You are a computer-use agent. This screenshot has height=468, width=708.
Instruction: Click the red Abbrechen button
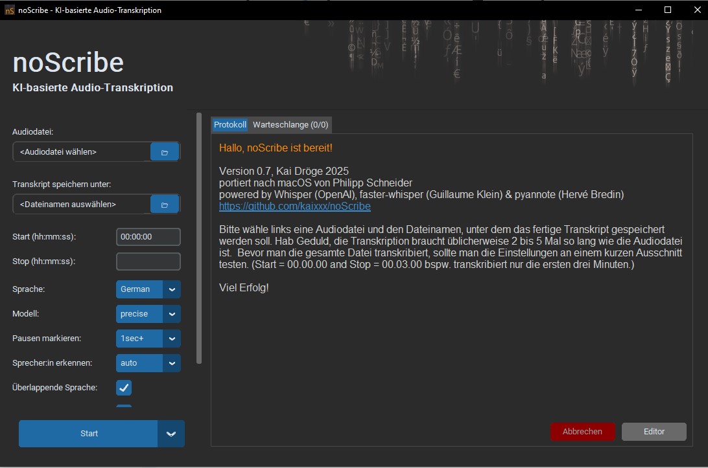582,432
